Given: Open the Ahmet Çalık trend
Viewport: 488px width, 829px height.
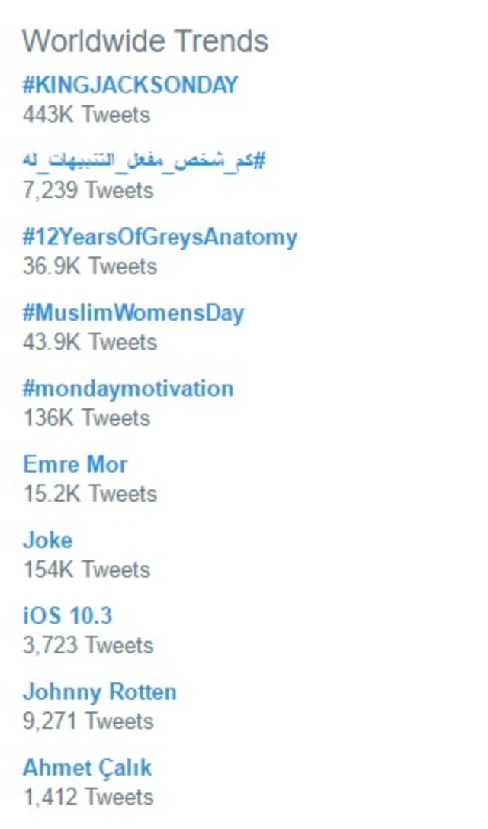Looking at the screenshot, I should click(88, 768).
